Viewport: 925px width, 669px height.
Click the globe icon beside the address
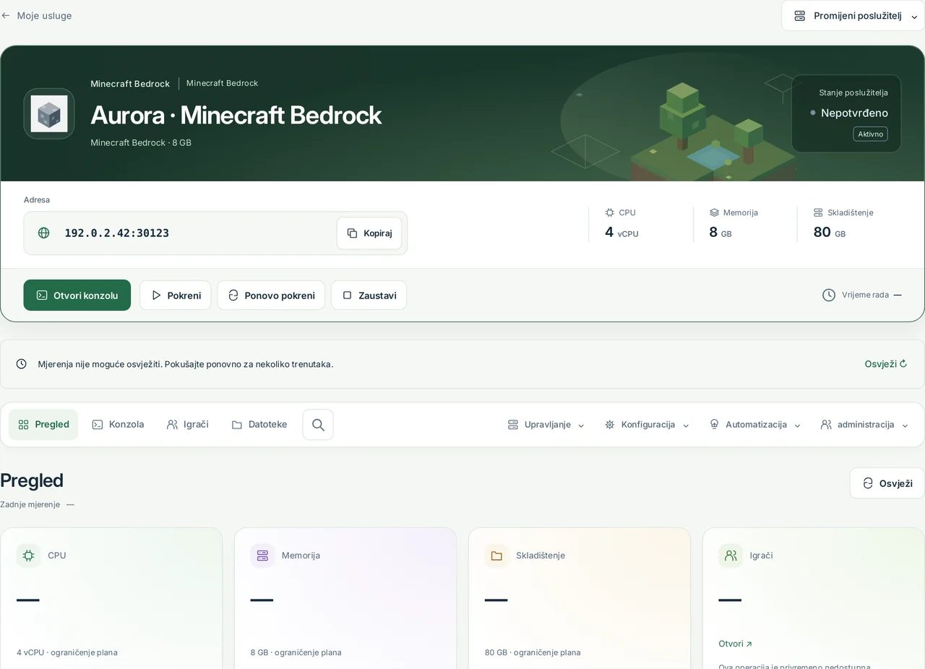tap(44, 233)
